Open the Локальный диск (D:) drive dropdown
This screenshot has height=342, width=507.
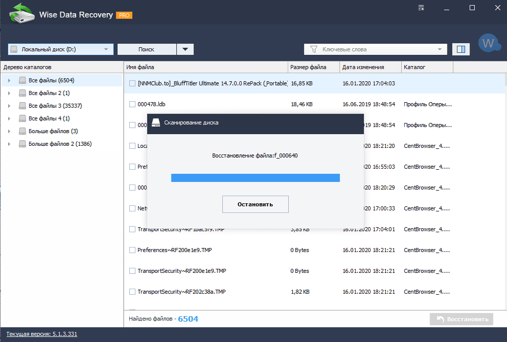click(60, 49)
